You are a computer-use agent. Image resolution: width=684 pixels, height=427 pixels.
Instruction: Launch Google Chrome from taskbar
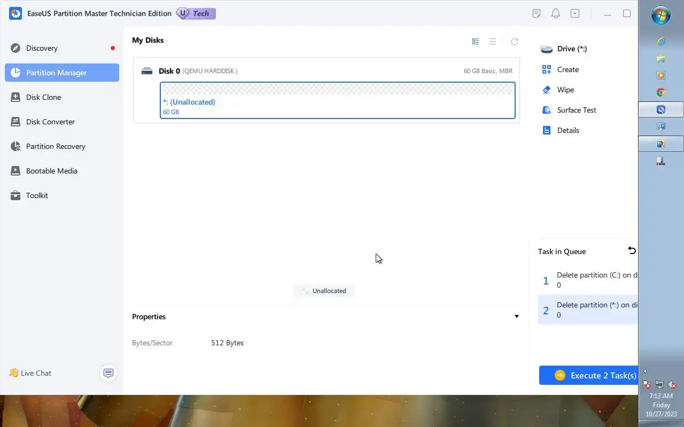661,92
